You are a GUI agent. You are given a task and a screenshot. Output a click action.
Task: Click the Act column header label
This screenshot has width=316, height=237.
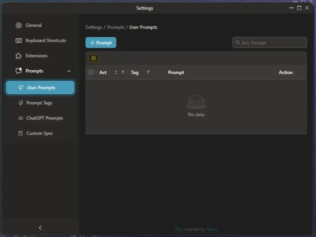103,72
